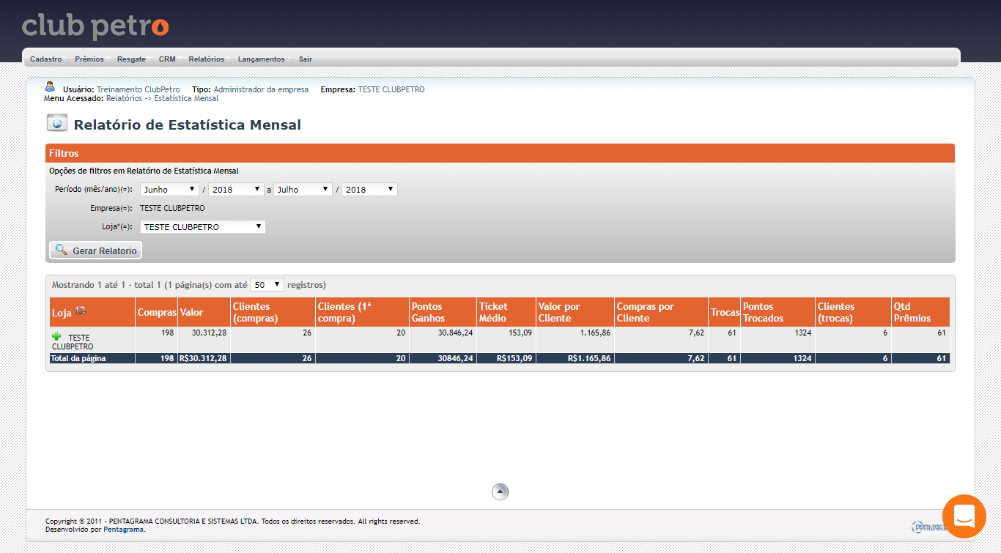
Task: Click the Pontos Trocados column header
Action: point(777,312)
